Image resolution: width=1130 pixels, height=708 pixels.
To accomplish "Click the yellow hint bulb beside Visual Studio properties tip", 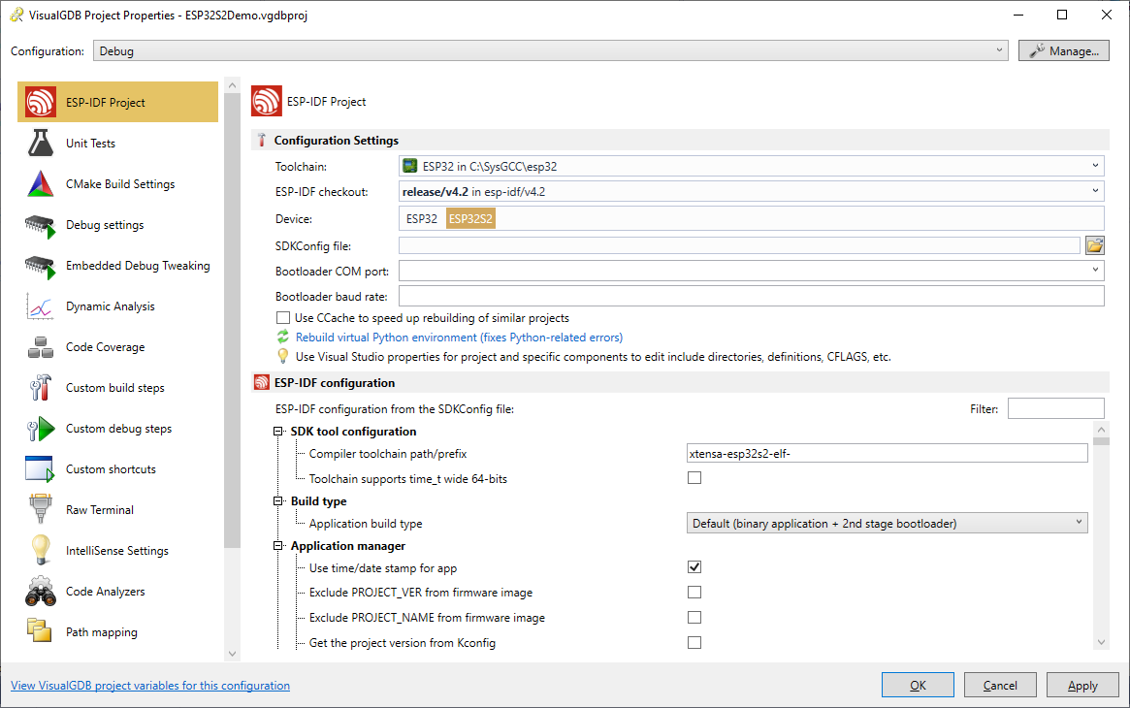I will [283, 357].
